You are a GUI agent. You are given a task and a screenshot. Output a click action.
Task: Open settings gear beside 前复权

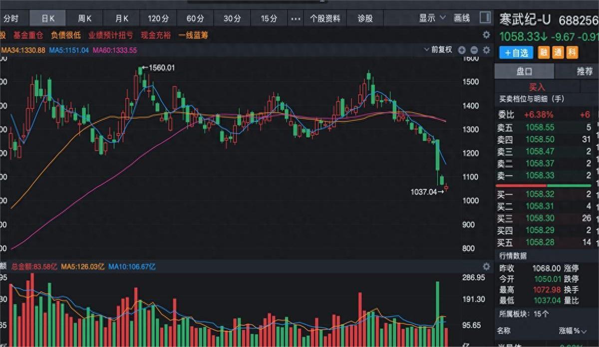point(486,50)
